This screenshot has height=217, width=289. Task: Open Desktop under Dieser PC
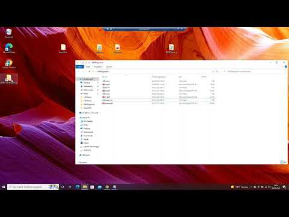[87, 128]
